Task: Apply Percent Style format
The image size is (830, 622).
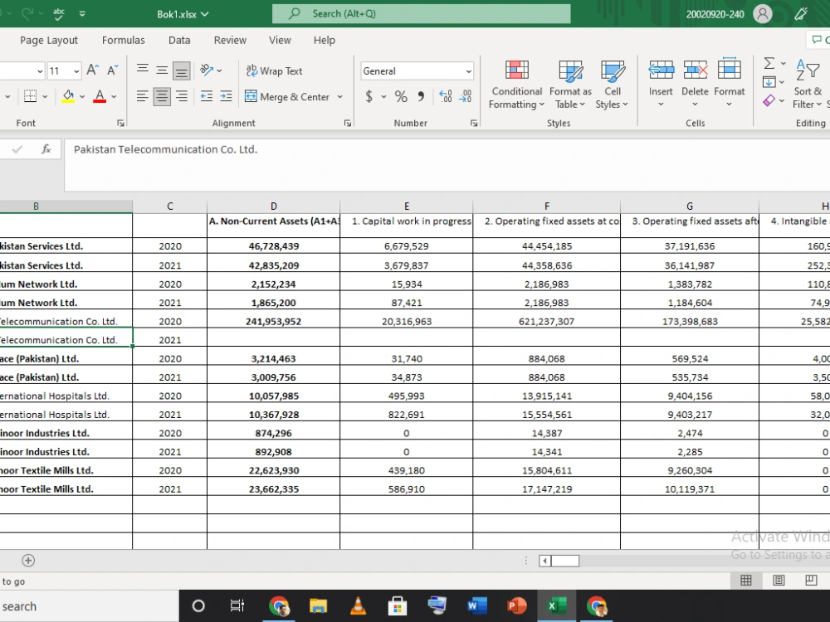Action: [x=401, y=96]
